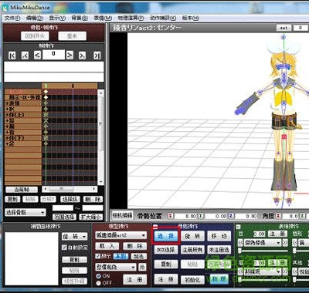
Task: Activate 旋转 mode in bone operations
Action: [x=192, y=236]
